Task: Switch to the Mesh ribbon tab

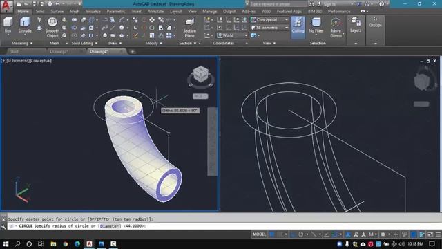Action: point(75,12)
